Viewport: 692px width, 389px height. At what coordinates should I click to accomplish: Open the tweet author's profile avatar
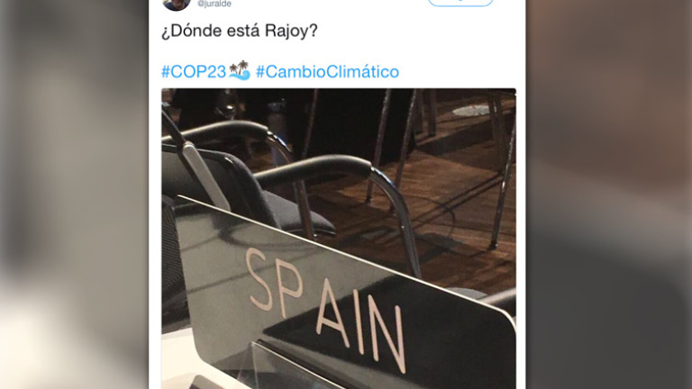pyautogui.click(x=177, y=4)
